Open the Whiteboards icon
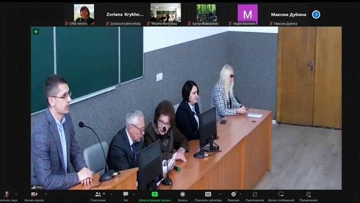 click(281, 195)
